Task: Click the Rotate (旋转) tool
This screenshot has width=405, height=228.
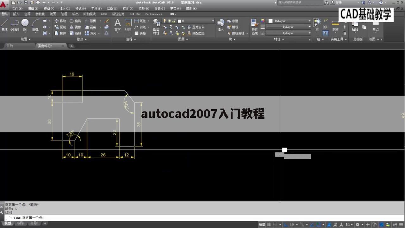Action: point(75,21)
